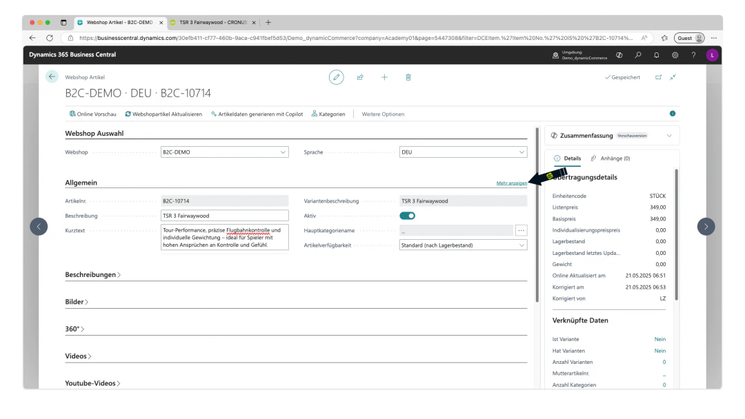
Task: Click the main page vertical scrollbar
Action: tap(537, 214)
